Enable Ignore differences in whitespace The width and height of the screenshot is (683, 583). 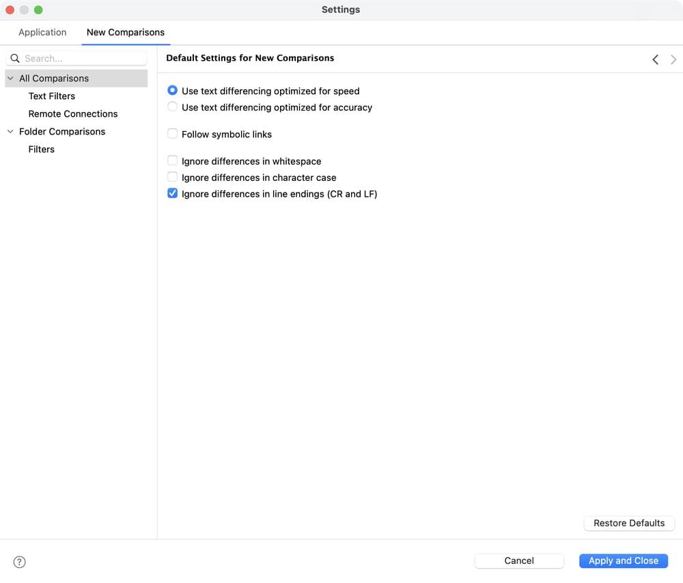(x=173, y=160)
